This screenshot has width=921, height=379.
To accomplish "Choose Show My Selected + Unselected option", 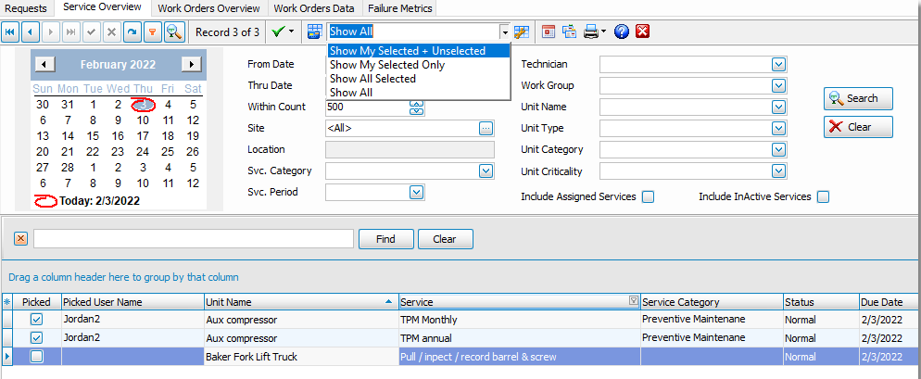I will [x=419, y=51].
